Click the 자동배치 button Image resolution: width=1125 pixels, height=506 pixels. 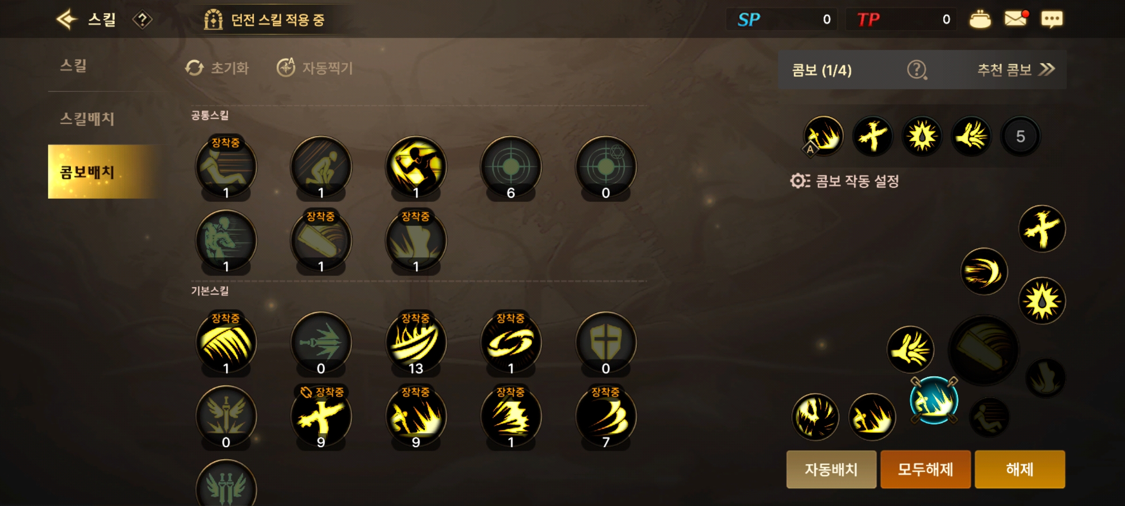coord(831,469)
